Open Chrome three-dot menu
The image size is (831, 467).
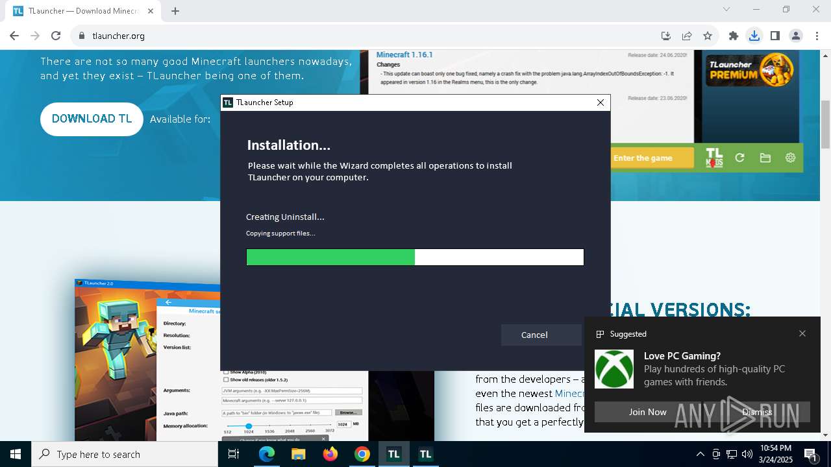pos(816,36)
